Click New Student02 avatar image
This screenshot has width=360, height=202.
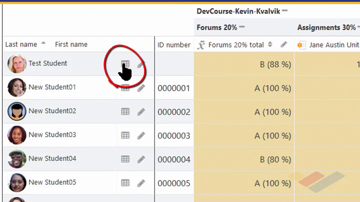(x=17, y=111)
